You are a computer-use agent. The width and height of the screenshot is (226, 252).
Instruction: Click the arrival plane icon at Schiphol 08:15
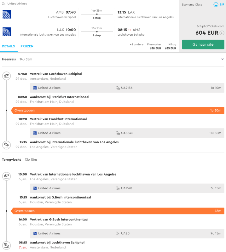(6, 245)
